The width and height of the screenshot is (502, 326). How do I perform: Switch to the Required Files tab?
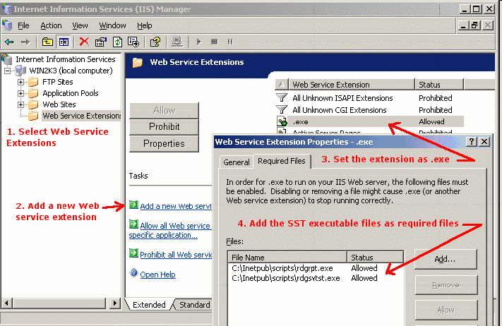[x=282, y=161]
